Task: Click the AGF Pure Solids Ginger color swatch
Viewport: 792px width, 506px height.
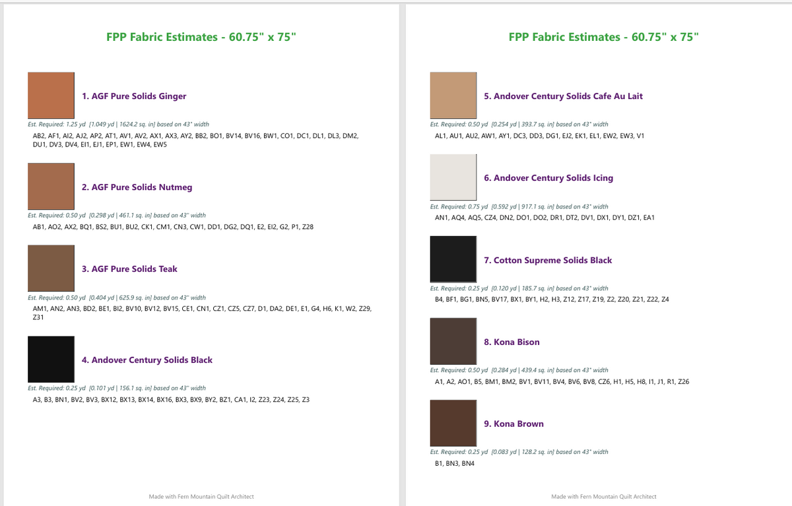Action: pos(51,96)
